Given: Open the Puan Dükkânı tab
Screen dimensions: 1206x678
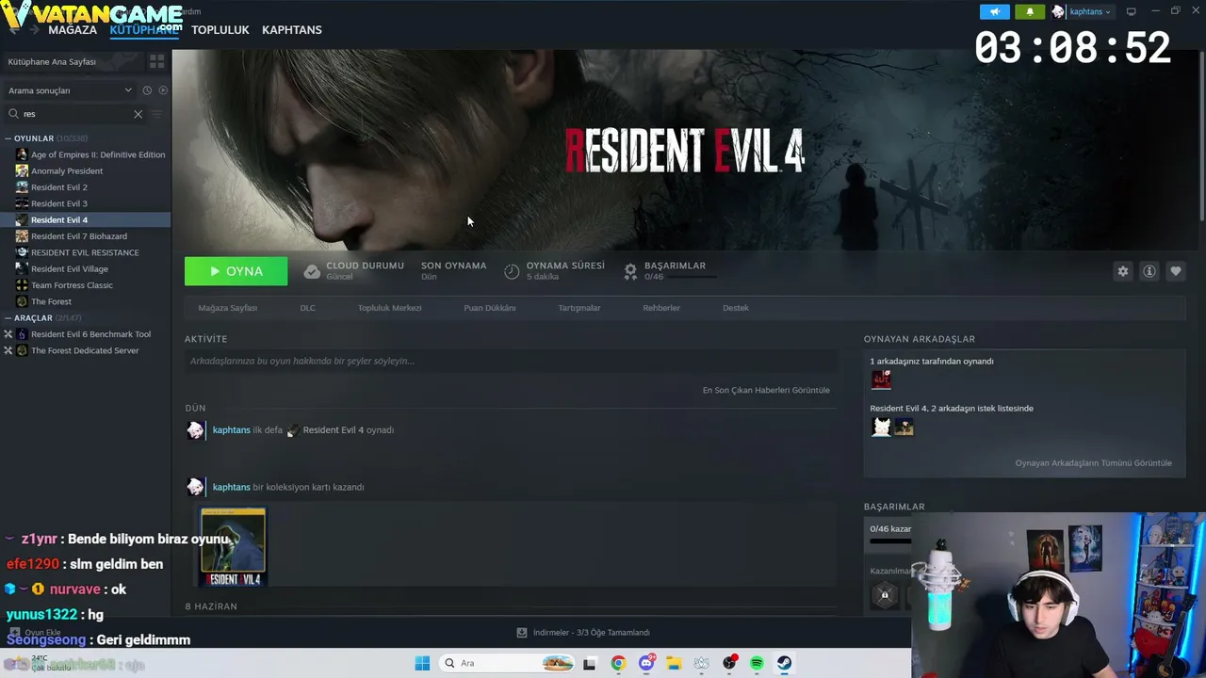Looking at the screenshot, I should tap(490, 308).
